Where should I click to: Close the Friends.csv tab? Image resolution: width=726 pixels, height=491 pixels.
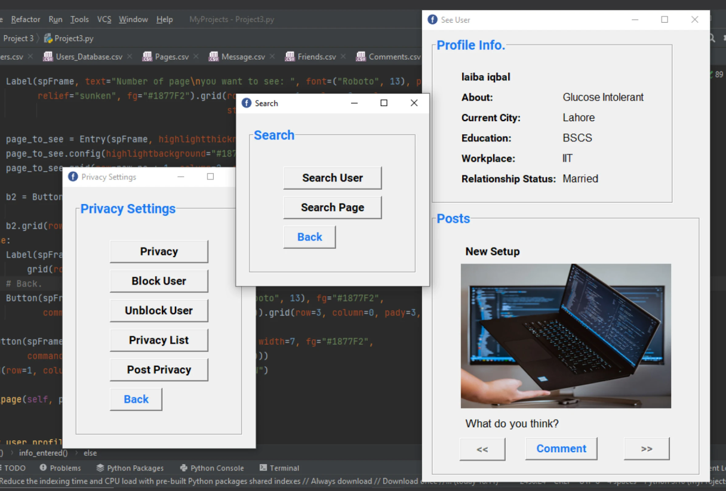(344, 57)
